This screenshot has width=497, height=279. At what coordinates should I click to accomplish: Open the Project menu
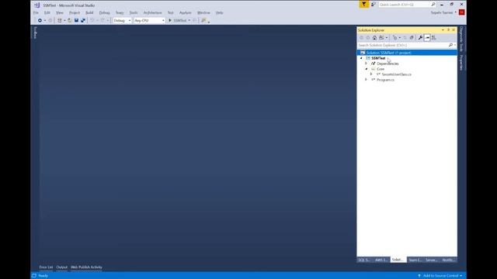(75, 12)
